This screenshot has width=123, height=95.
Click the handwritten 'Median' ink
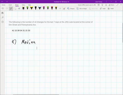tap(28, 42)
